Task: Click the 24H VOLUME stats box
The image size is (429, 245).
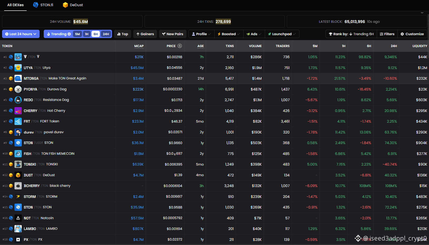Action: point(72,21)
